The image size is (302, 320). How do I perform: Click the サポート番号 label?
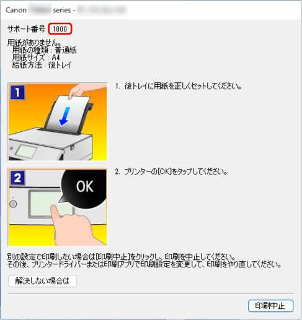click(26, 28)
